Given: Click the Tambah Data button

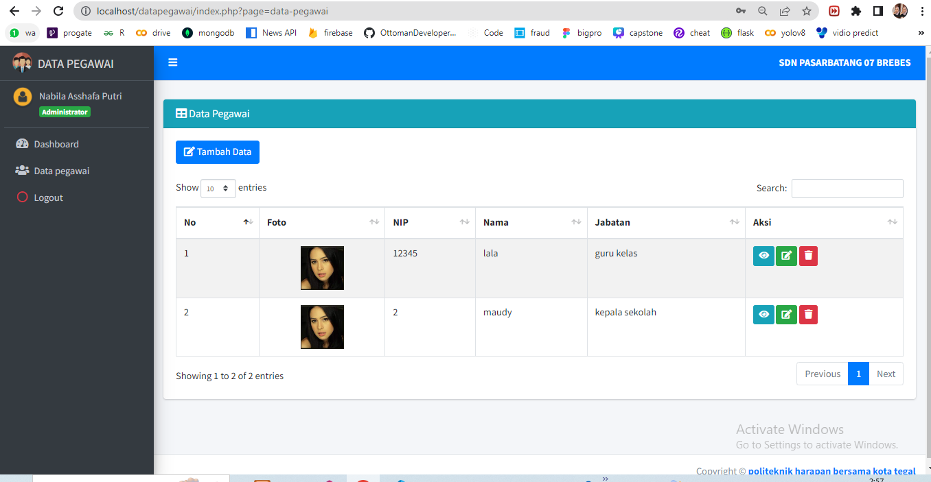Looking at the screenshot, I should [x=217, y=152].
